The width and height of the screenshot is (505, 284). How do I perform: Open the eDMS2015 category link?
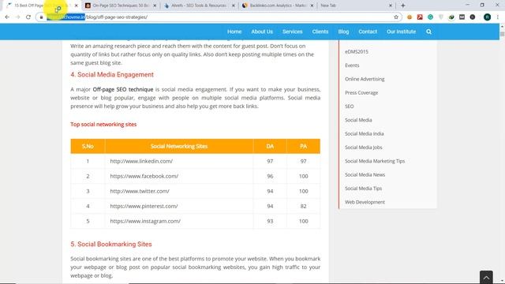click(x=356, y=51)
